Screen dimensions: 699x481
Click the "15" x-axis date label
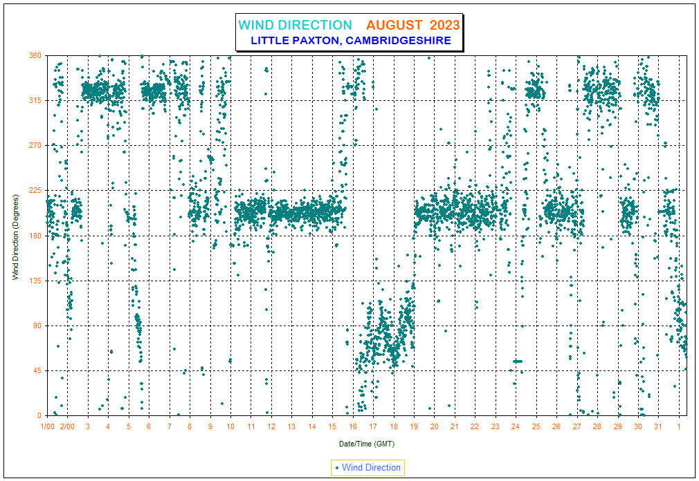[332, 426]
